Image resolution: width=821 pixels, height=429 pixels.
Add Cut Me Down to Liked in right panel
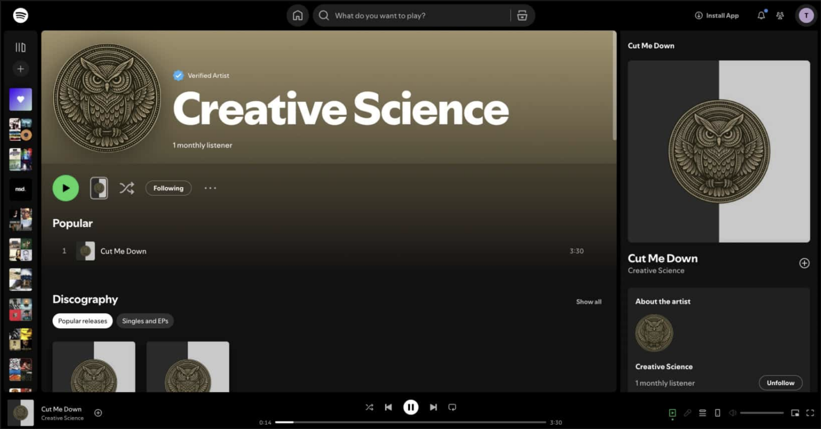pos(804,263)
